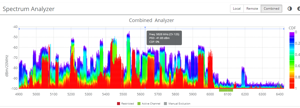Switch to Local analyzer view
Image resolution: width=300 pixels, height=108 pixels.
click(237, 9)
